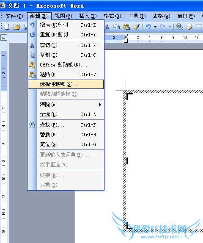203x243 pixels.
Task: Close the 编辑(E) menu
Action: click(39, 16)
